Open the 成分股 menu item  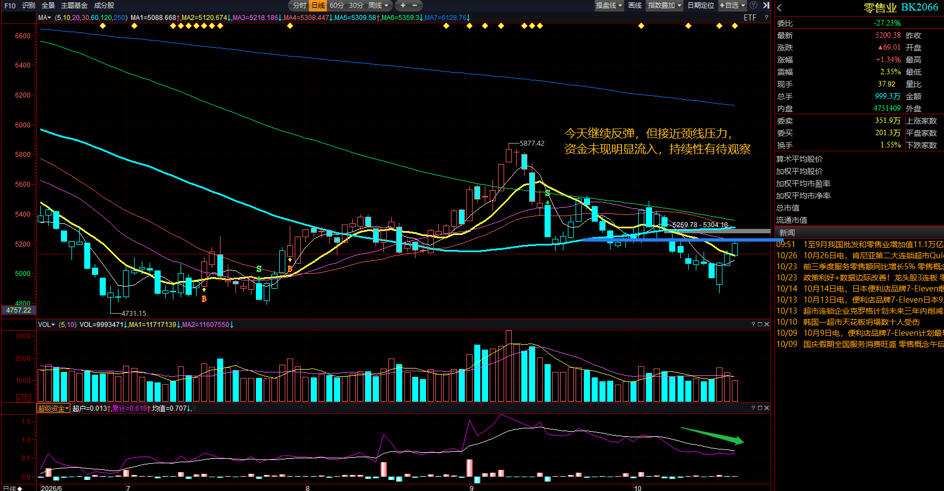pos(104,5)
